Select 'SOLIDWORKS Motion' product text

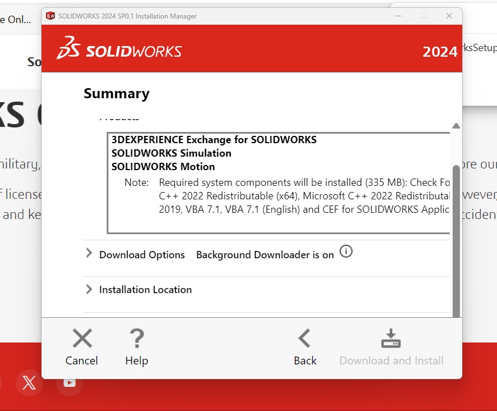(x=163, y=166)
